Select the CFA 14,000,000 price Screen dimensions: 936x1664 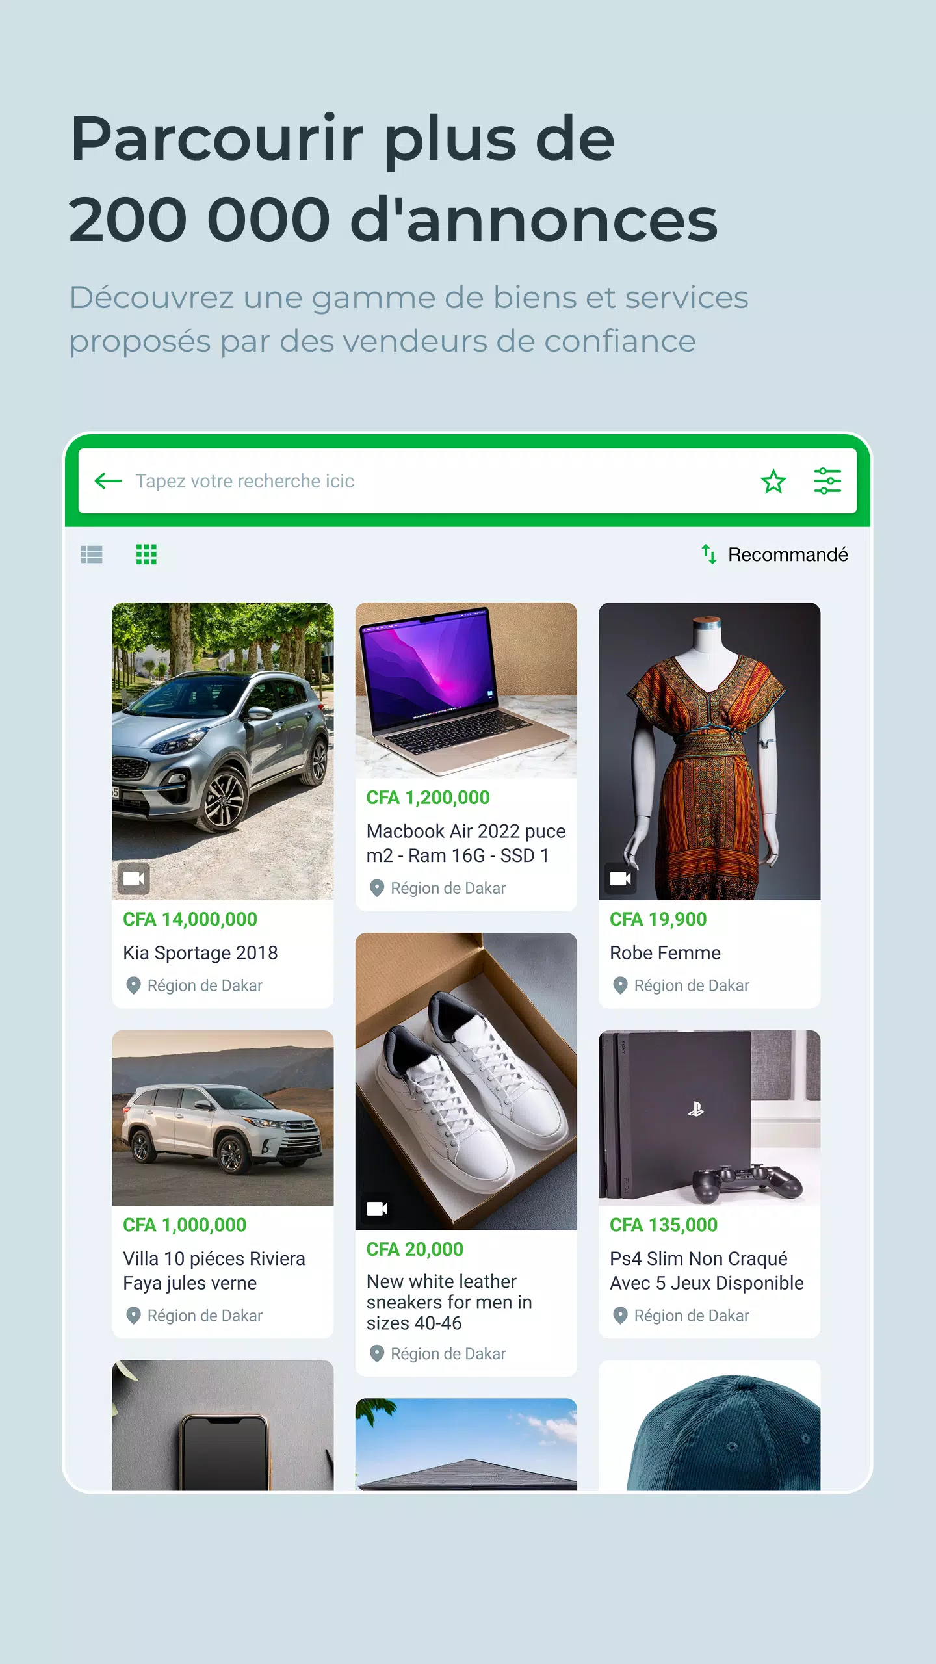click(190, 919)
